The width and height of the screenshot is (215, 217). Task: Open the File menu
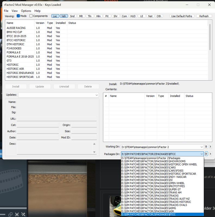point(6,11)
